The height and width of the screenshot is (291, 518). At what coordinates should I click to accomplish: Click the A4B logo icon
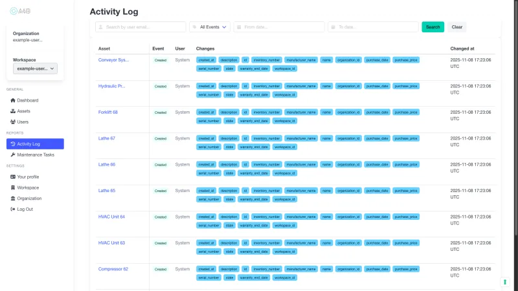(x=14, y=11)
